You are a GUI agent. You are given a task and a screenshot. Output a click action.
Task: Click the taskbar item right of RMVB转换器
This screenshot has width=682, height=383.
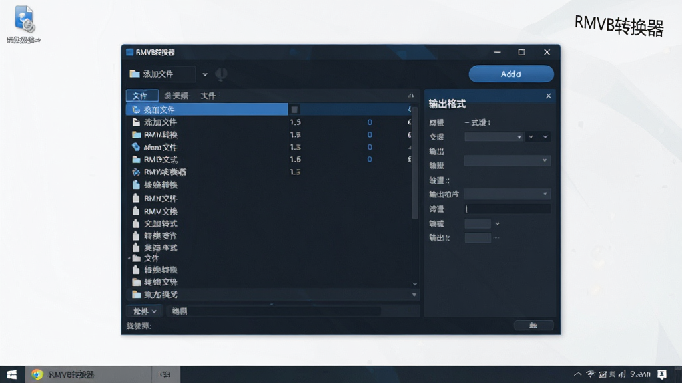point(166,374)
